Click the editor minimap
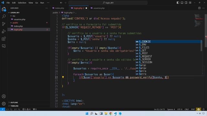Viewport: 207px width, 116px height. [199, 20]
